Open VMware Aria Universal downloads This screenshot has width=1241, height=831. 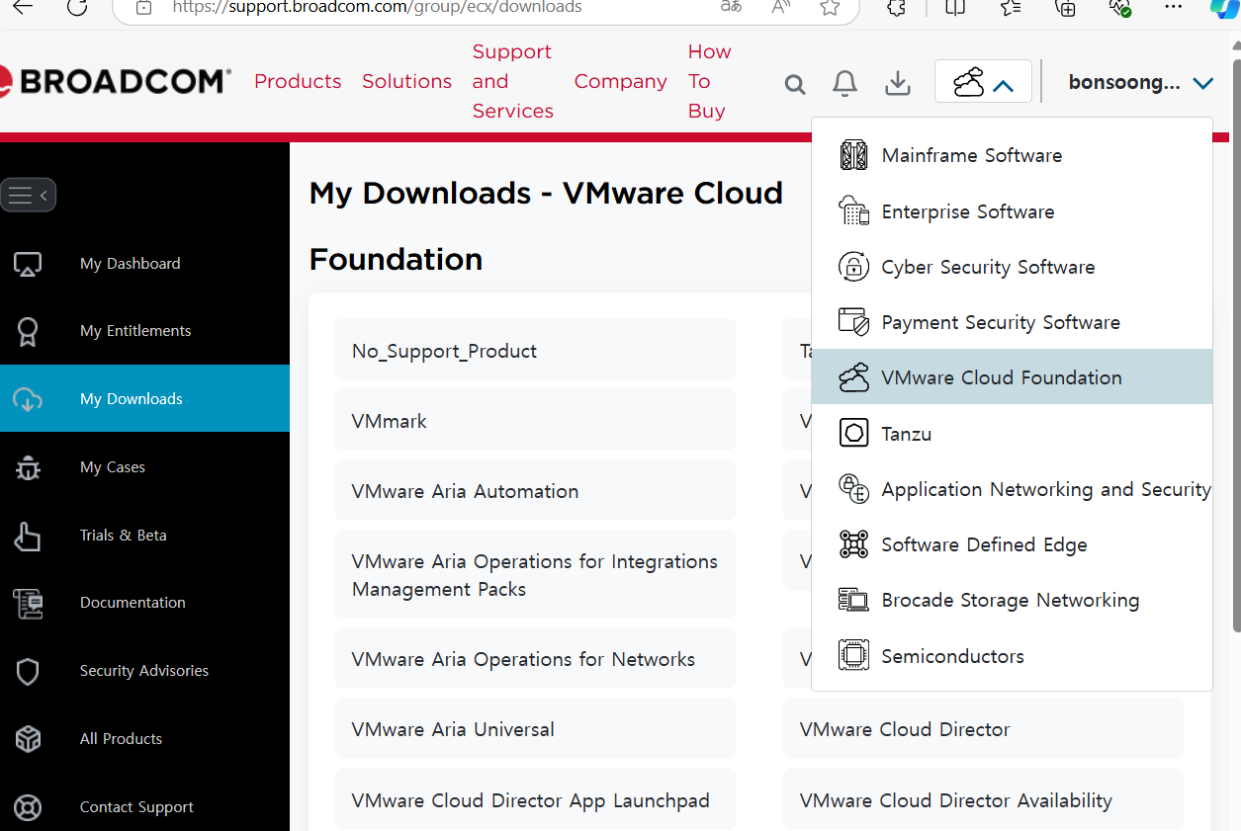pos(535,728)
